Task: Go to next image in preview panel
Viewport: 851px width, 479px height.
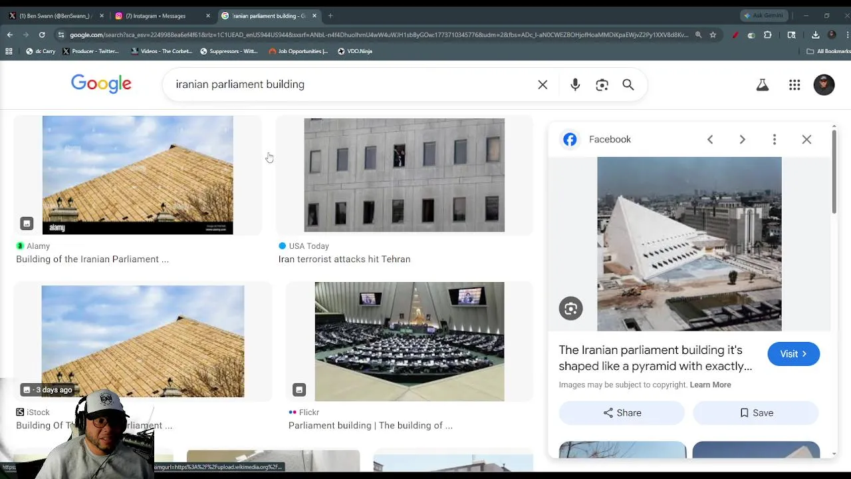Action: click(x=743, y=139)
